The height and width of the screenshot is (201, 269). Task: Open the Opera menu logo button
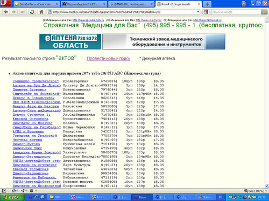(x=5, y=3)
